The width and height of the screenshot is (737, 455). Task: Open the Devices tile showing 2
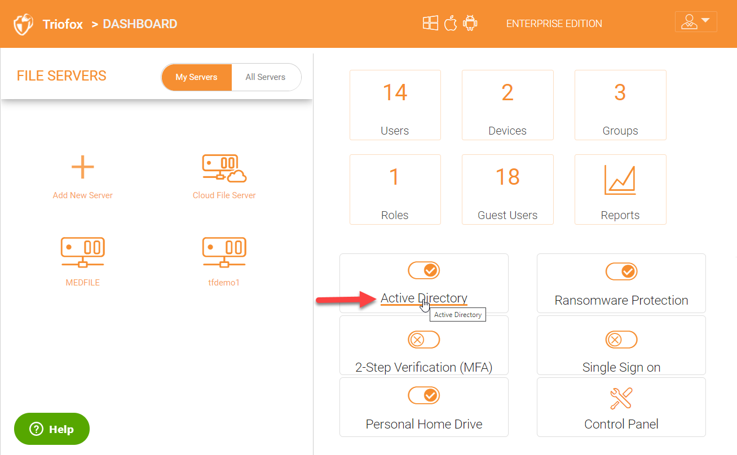coord(507,105)
